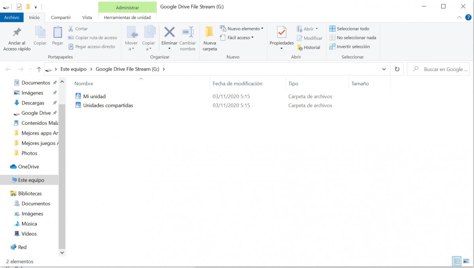Click the Pegar clipboard icon
Viewport: 474px width, 268px height.
(58, 32)
